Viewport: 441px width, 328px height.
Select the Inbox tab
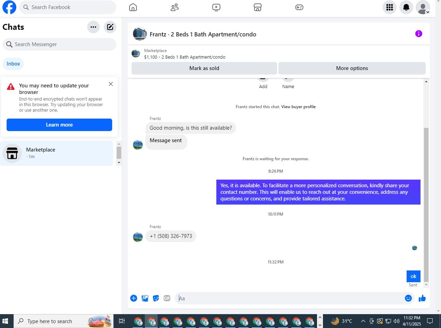click(x=14, y=64)
